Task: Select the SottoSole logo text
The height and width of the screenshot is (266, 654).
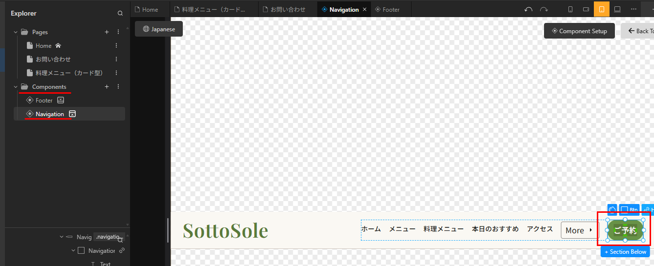Action: pyautogui.click(x=225, y=230)
